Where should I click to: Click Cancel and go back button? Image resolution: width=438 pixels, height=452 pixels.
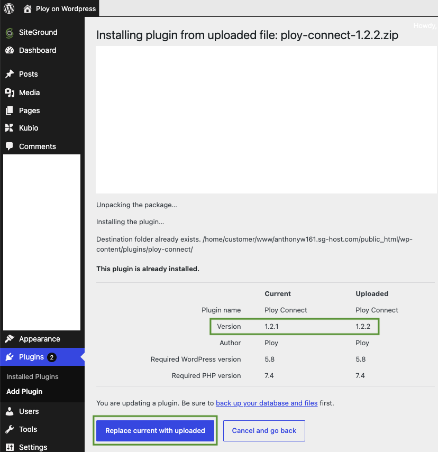point(264,431)
